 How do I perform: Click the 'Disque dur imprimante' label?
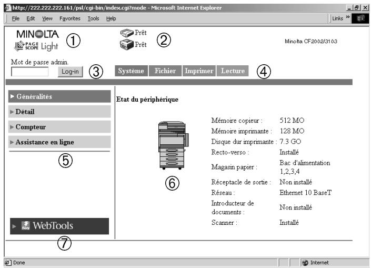244,142
